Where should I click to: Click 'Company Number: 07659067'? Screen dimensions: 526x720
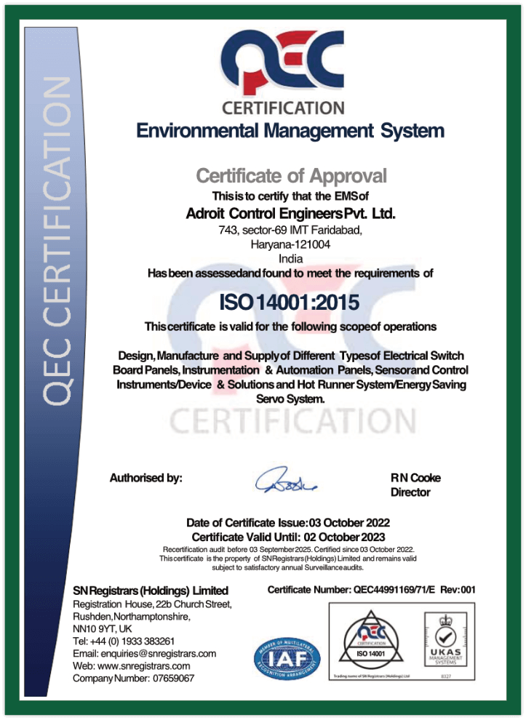click(x=133, y=679)
